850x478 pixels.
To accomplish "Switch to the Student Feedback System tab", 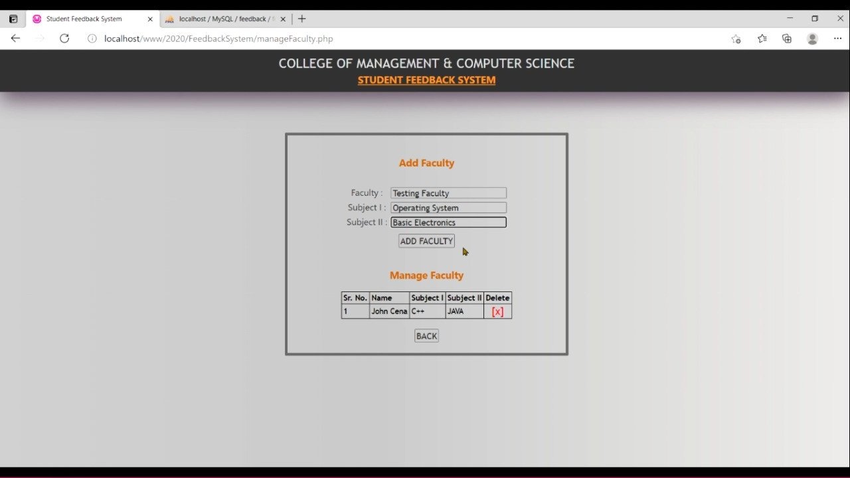I will (86, 19).
